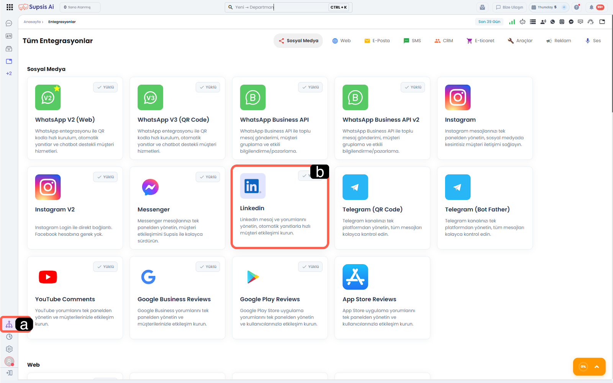This screenshot has height=383, width=613.
Task: Open settings gear in sidebar
Action: tap(9, 349)
